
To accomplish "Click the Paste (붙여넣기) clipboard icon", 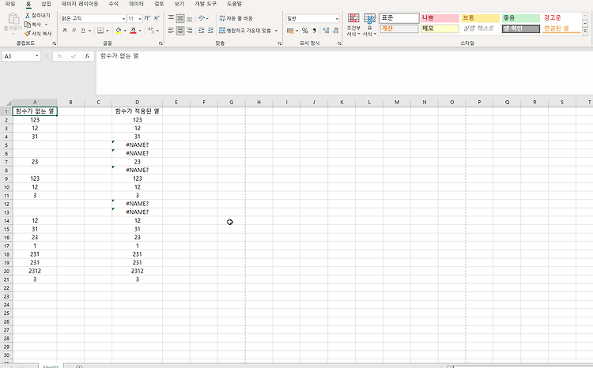I will click(13, 19).
